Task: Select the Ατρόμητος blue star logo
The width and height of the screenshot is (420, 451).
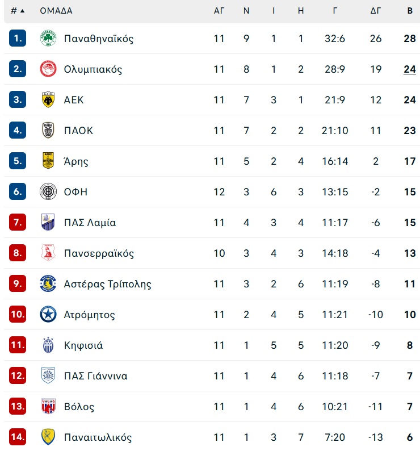Action: tap(48, 314)
